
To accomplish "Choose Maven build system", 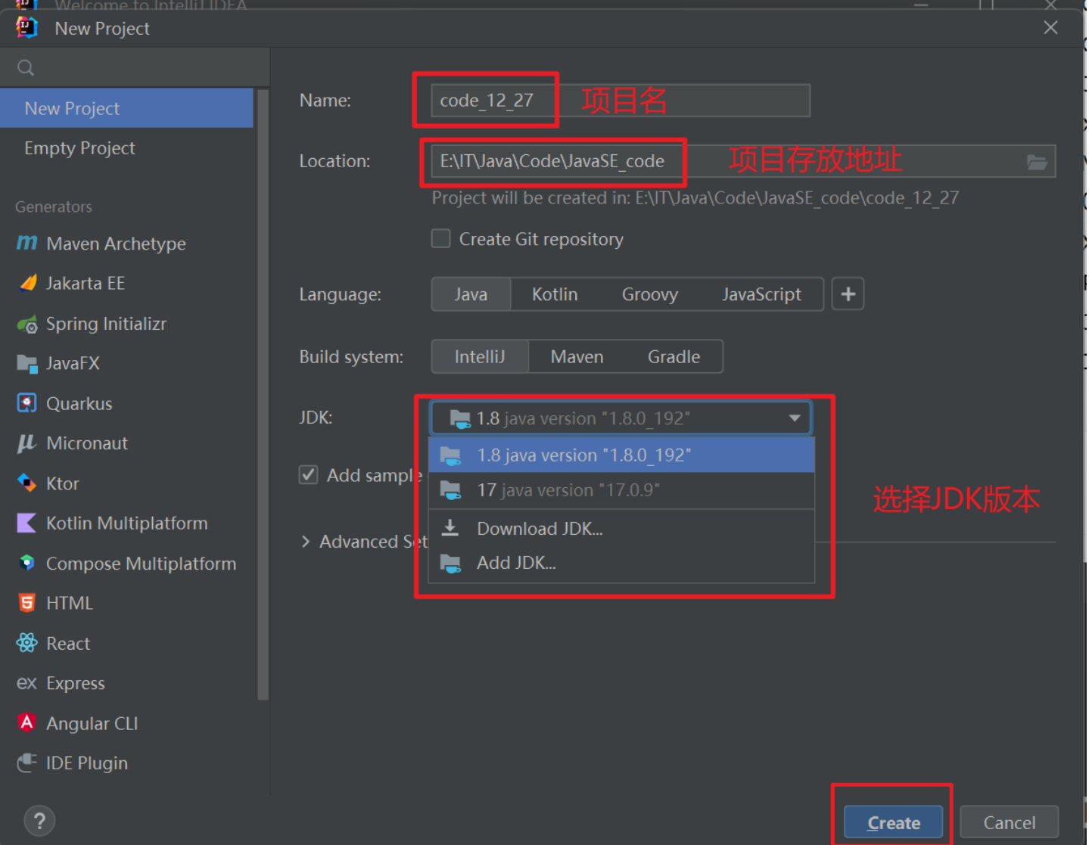I will [x=577, y=357].
